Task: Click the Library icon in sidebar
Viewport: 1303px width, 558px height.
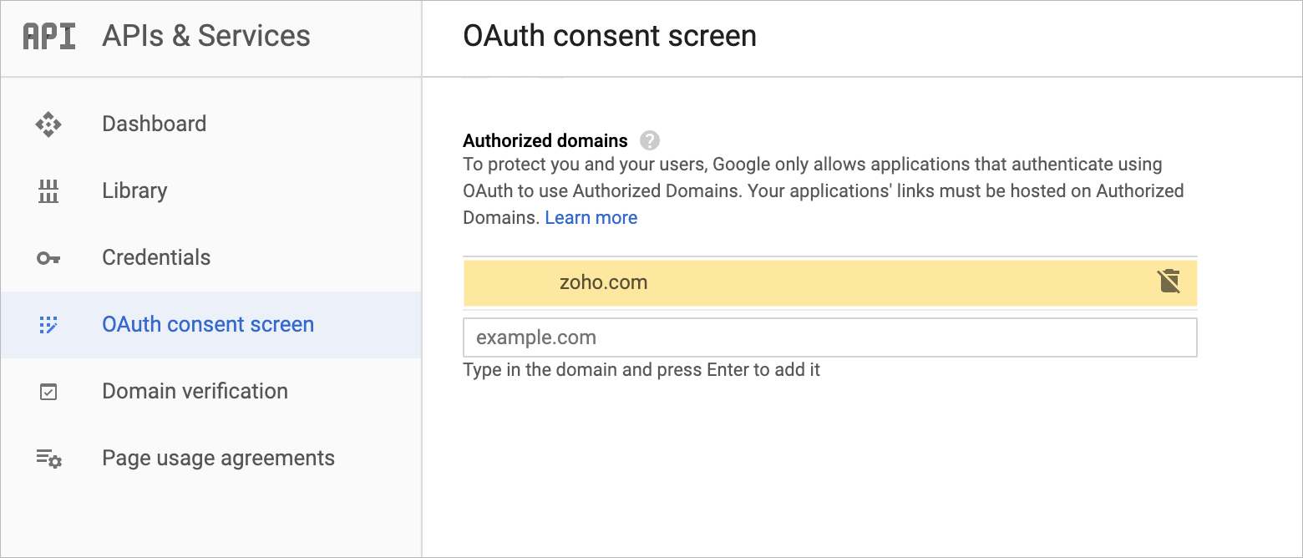Action: tap(48, 191)
